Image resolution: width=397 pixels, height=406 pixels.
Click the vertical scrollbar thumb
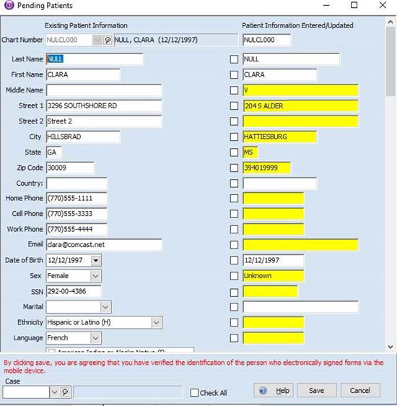tap(391, 61)
